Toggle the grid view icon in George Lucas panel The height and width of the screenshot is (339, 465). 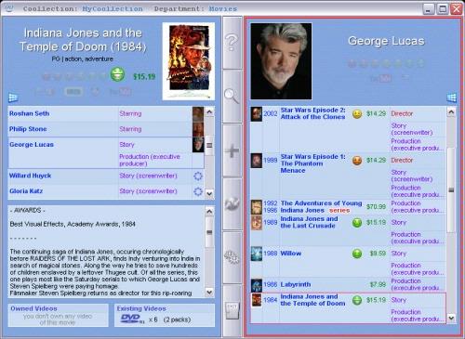click(452, 98)
